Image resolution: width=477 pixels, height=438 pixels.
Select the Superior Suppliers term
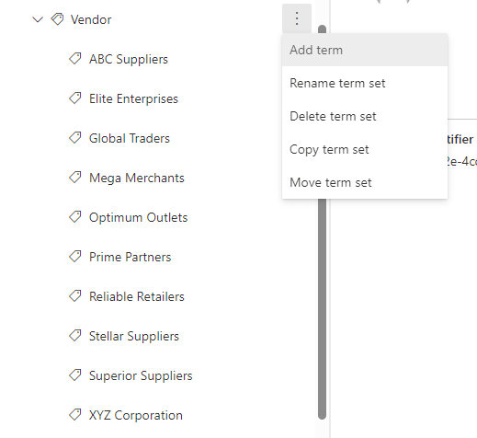[x=141, y=375]
